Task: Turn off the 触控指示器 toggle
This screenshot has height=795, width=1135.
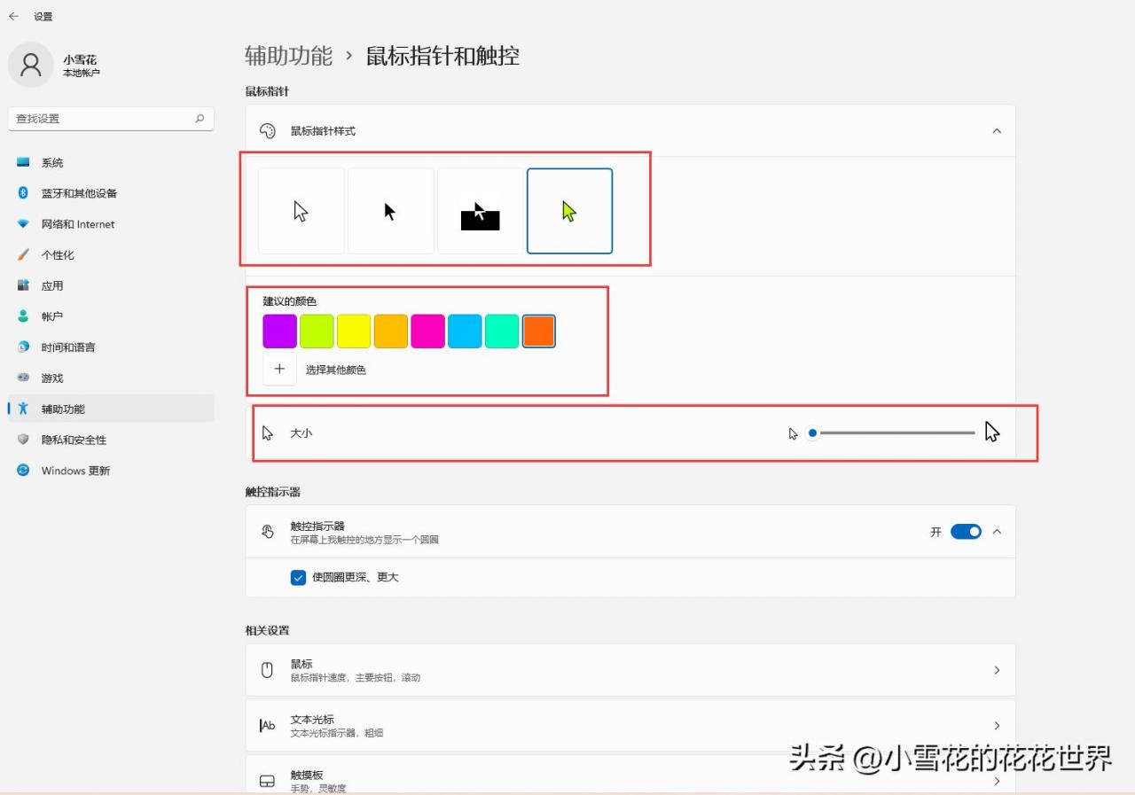Action: 966,532
